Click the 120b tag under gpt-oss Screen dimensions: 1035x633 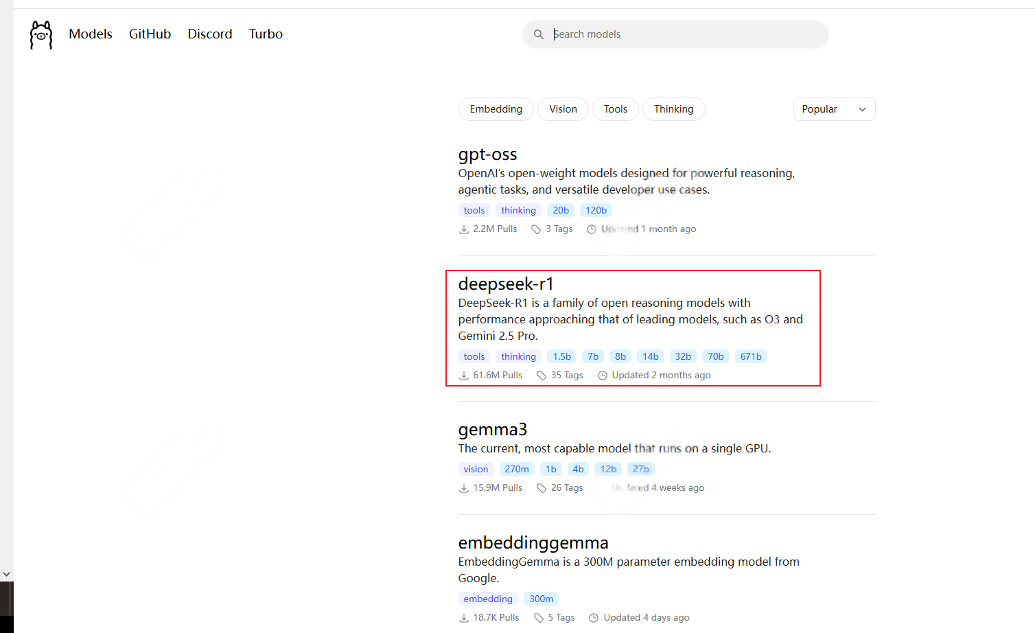[596, 211]
